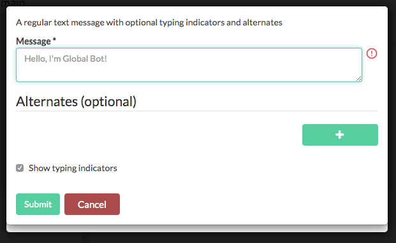This screenshot has height=243, width=396.
Task: Click the dialog description text at top
Action: click(x=149, y=22)
